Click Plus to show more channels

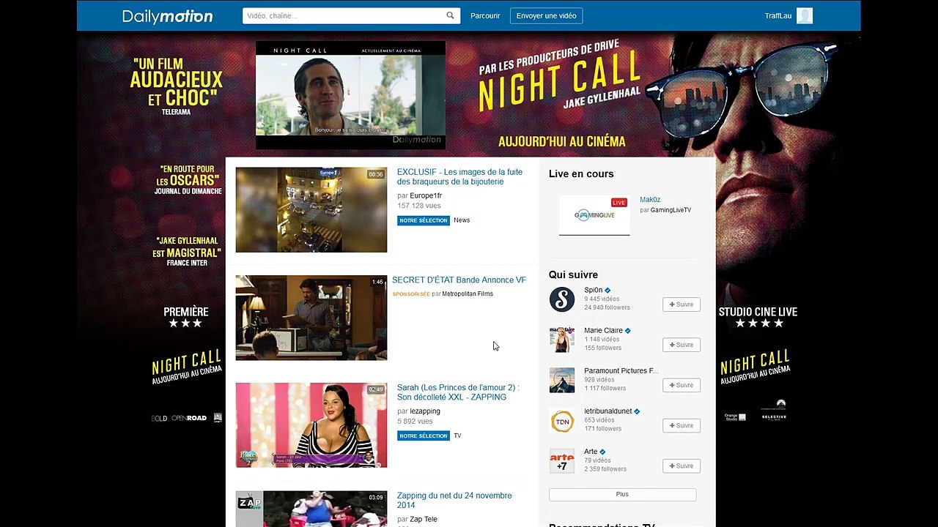pos(622,495)
